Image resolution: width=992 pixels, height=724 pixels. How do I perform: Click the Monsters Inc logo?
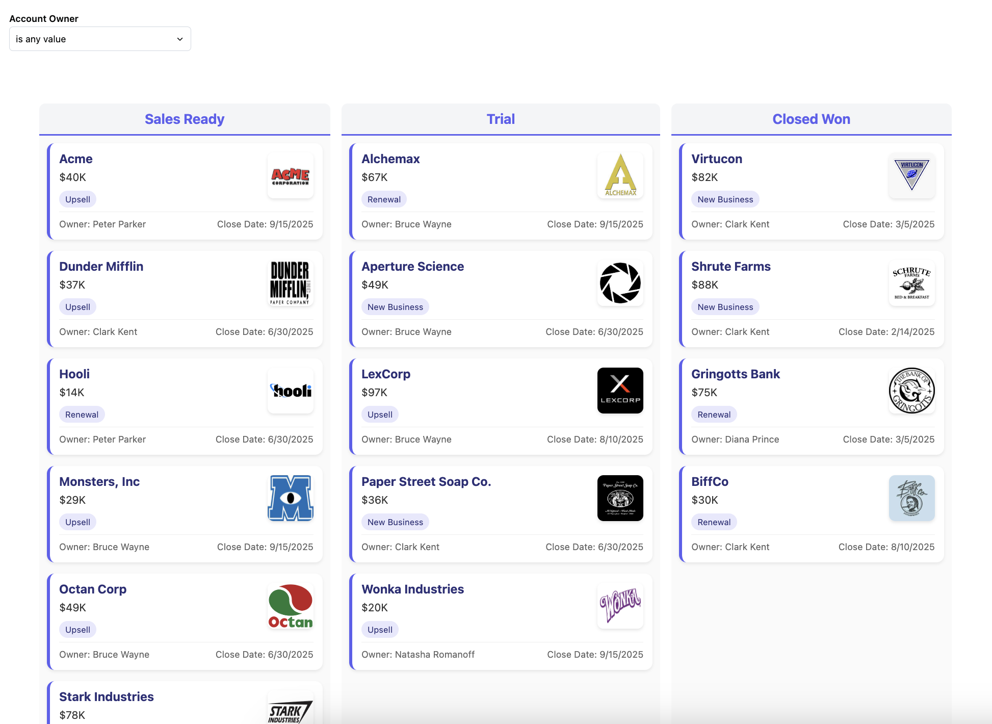290,498
